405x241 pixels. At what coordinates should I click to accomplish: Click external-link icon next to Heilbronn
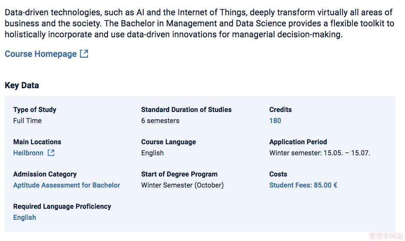pyautogui.click(x=51, y=153)
